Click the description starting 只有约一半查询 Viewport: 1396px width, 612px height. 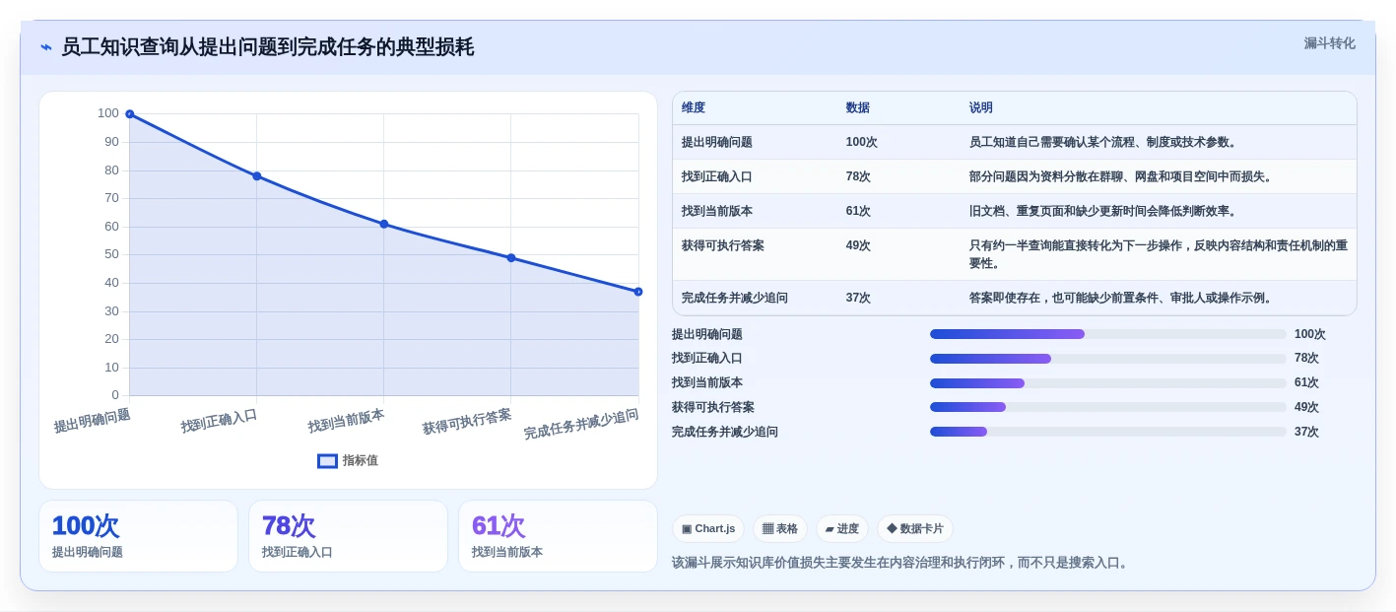(1158, 254)
